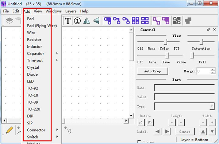Increase the Margin value with stepper

(x=213, y=70)
